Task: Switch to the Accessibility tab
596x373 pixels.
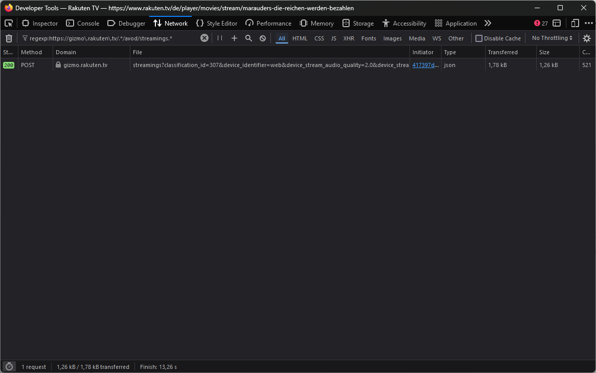Action: point(405,23)
